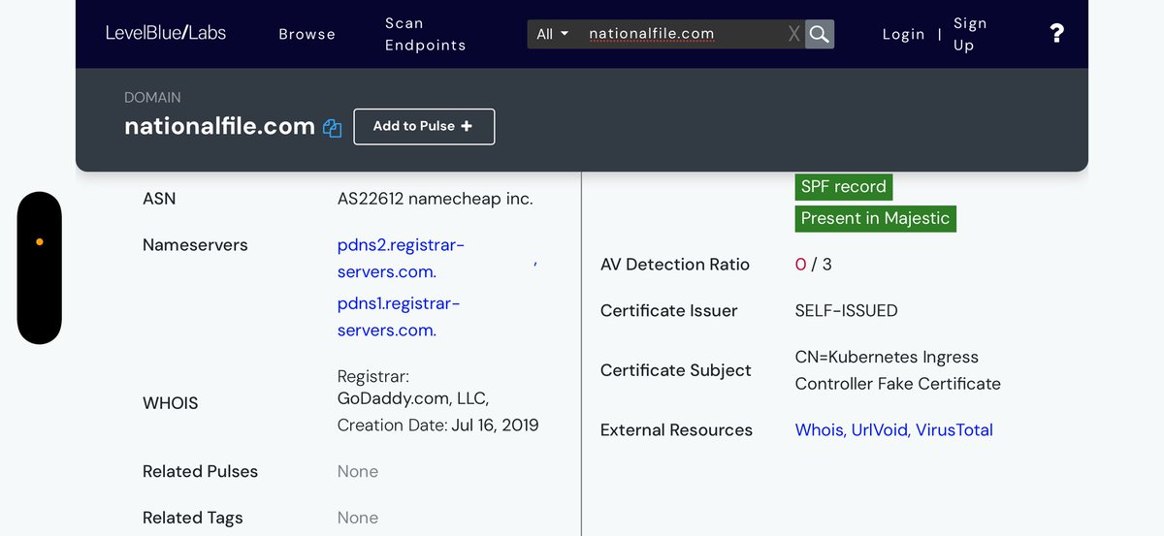
Task: Open the UrlVoid external resource
Action: point(880,430)
